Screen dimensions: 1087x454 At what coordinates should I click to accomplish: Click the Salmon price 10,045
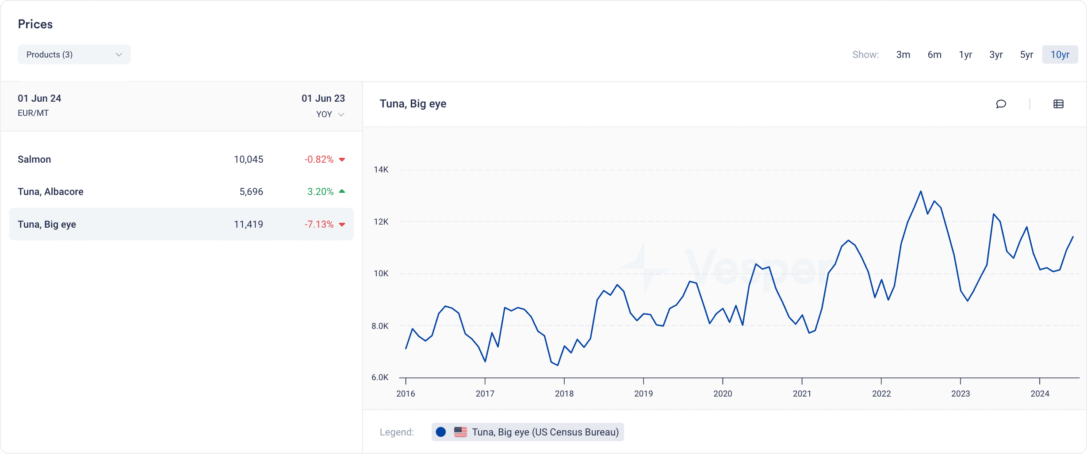coord(249,159)
